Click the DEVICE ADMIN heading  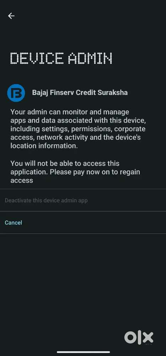coord(61,58)
